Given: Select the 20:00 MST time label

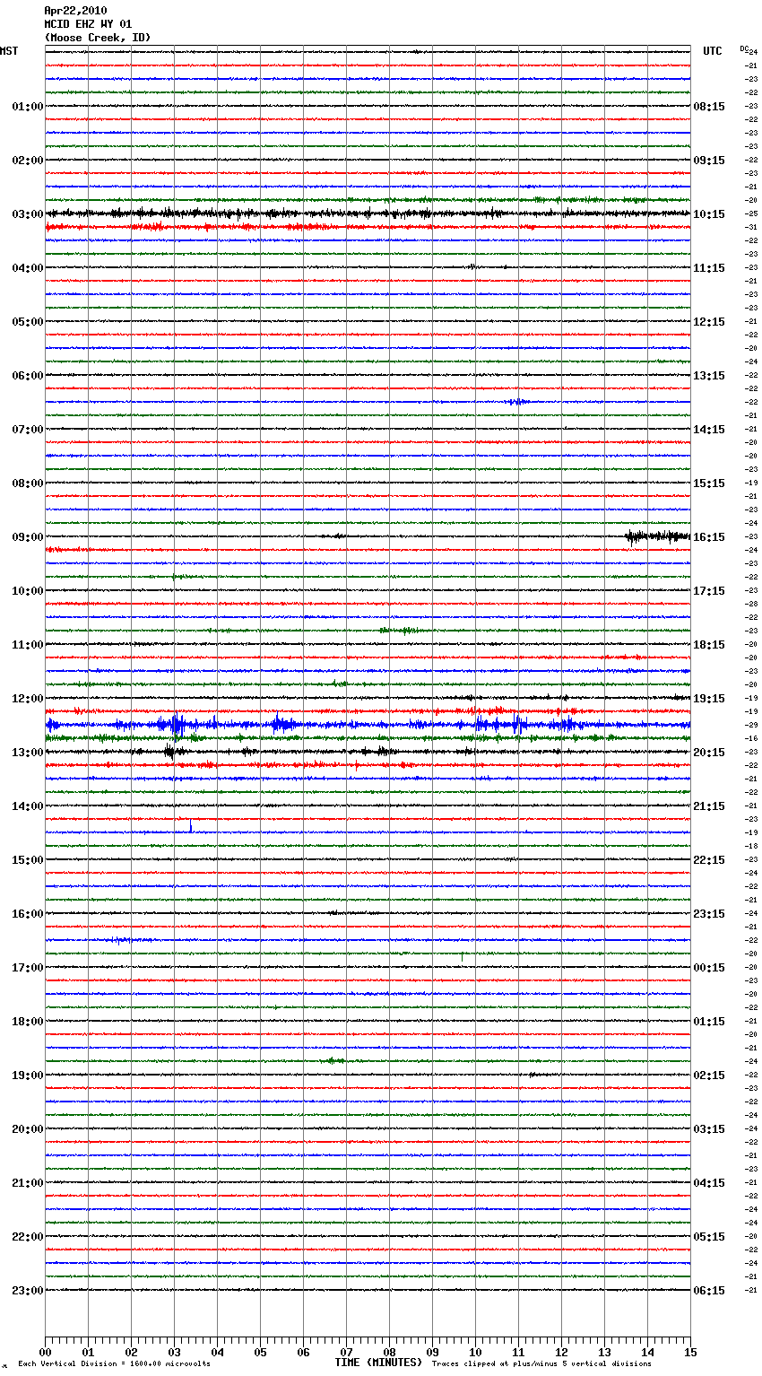Looking at the screenshot, I should point(27,1129).
